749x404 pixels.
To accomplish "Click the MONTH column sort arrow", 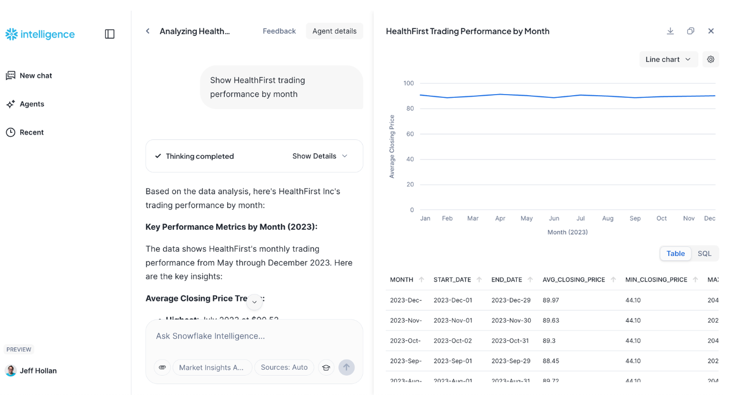I will (422, 279).
